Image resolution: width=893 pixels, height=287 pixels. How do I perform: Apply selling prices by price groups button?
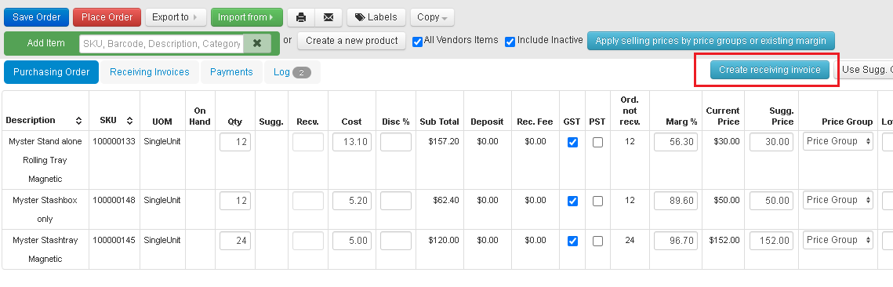tap(711, 41)
